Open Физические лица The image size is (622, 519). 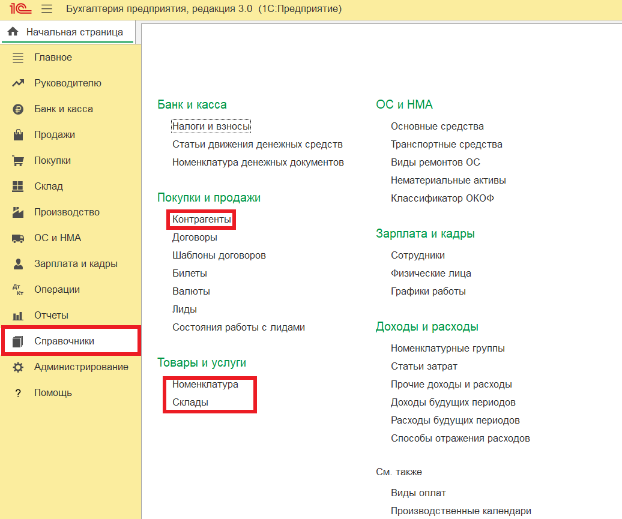(x=431, y=274)
